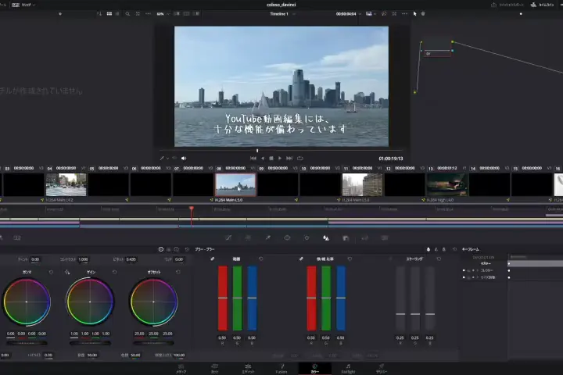Open the Key palette icon
This screenshot has width=563, height=375.
[x=346, y=238]
